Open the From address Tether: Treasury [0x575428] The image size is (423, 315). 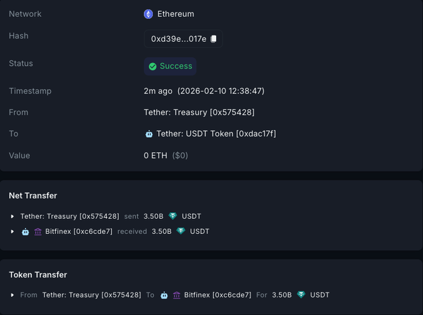[x=199, y=112]
